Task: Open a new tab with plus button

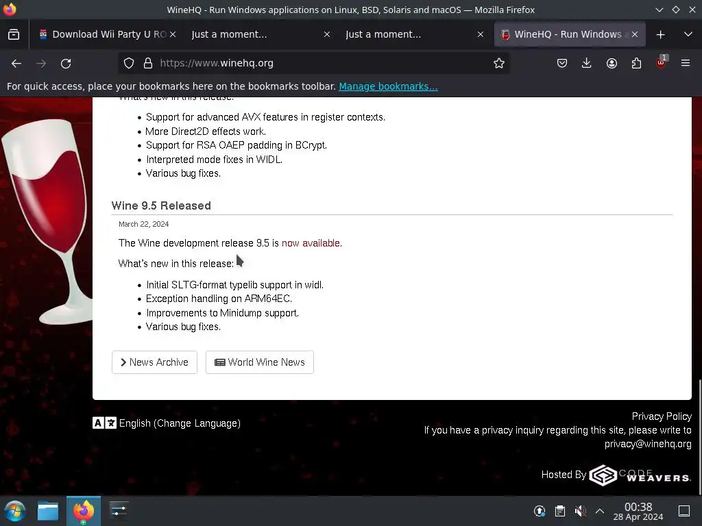Action: (660, 34)
